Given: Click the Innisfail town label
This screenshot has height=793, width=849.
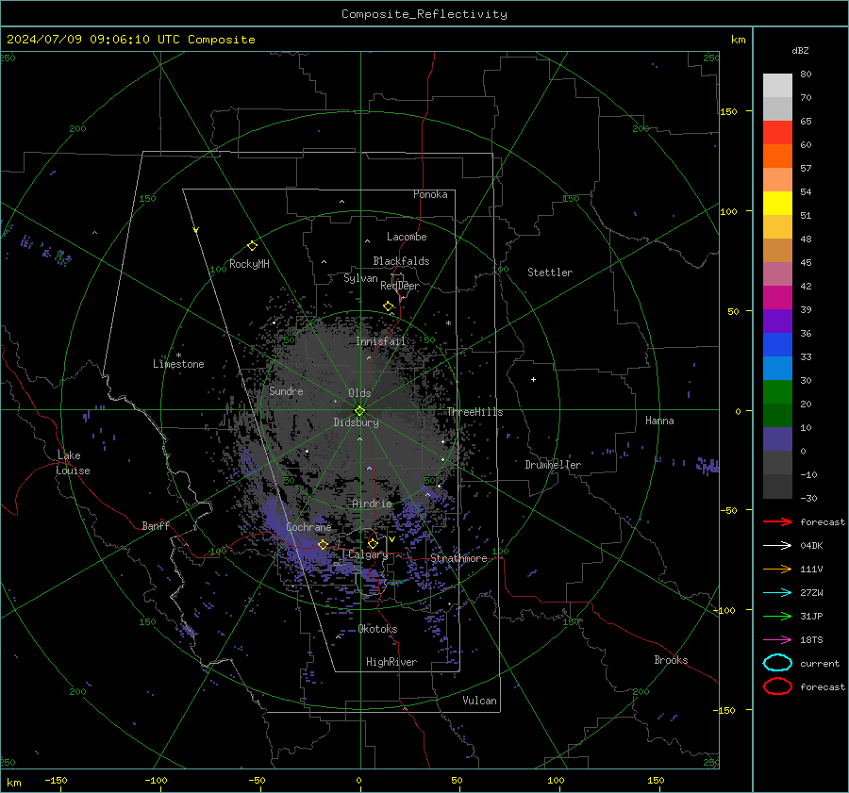Looking at the screenshot, I should click(x=380, y=341).
